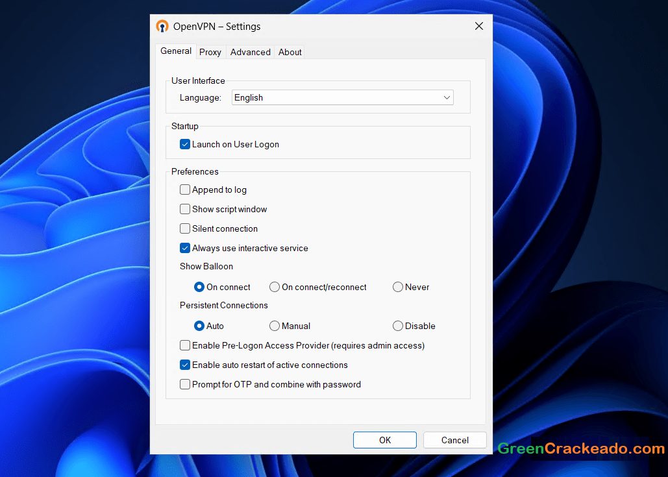Dismiss dialog with Cancel button

pyautogui.click(x=454, y=439)
